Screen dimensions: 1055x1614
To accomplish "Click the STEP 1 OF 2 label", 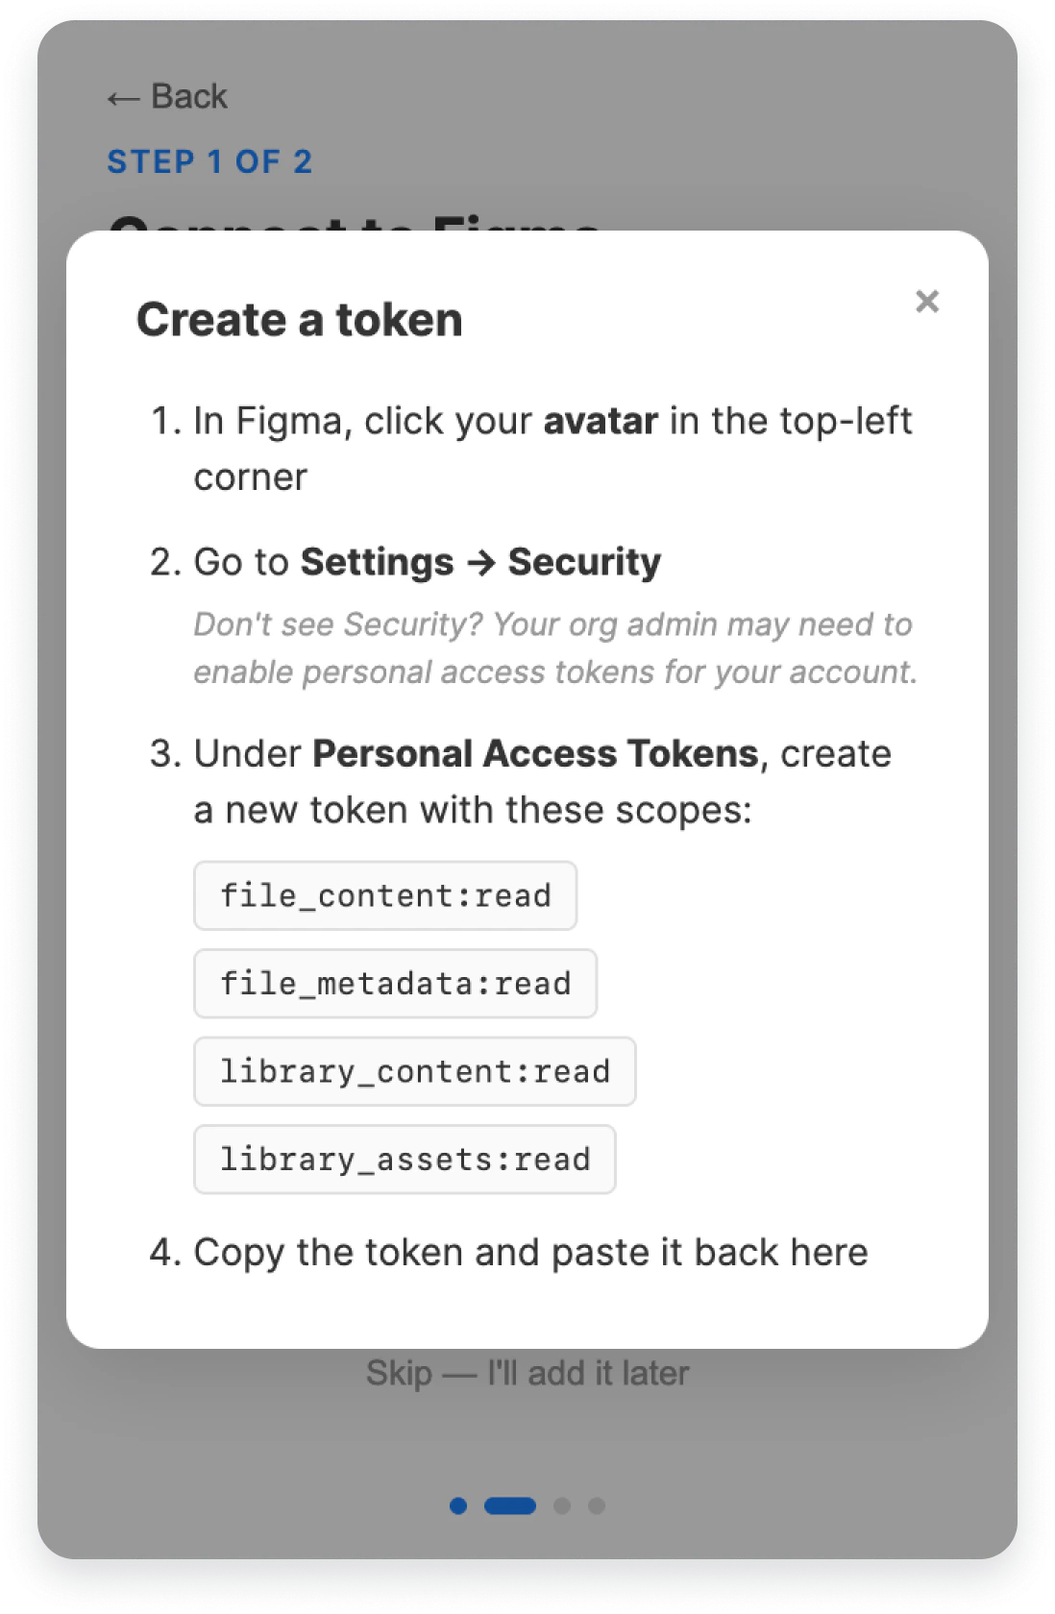I will tap(210, 161).
